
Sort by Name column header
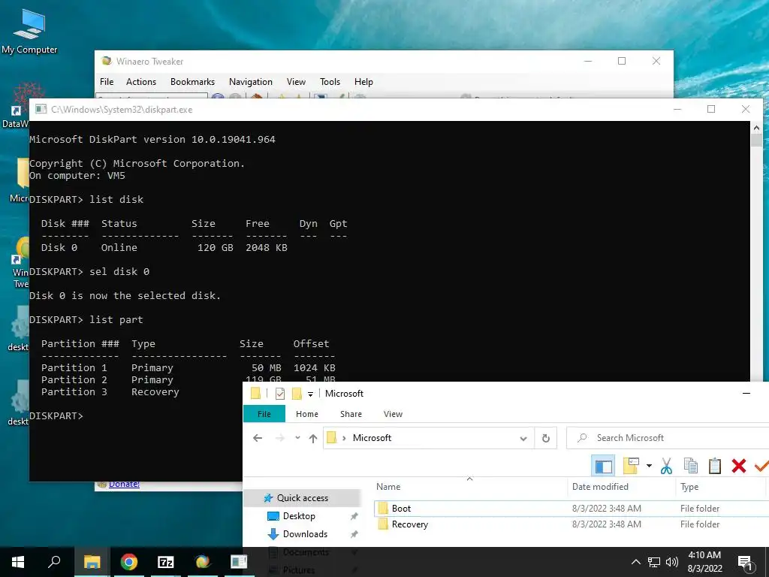pos(388,487)
